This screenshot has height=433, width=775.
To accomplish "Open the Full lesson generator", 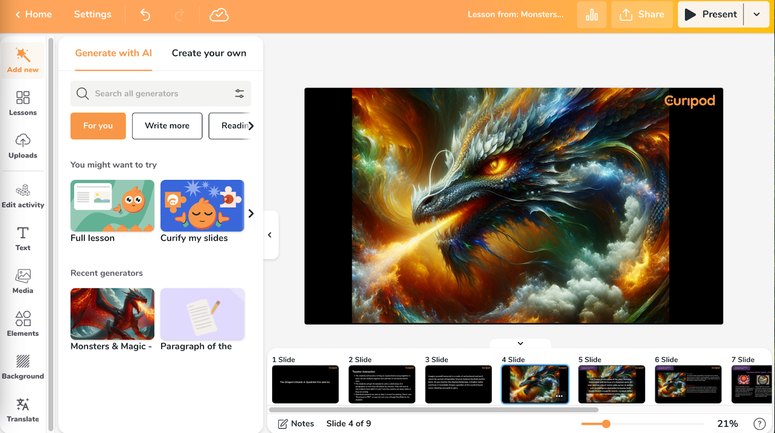I will click(112, 211).
